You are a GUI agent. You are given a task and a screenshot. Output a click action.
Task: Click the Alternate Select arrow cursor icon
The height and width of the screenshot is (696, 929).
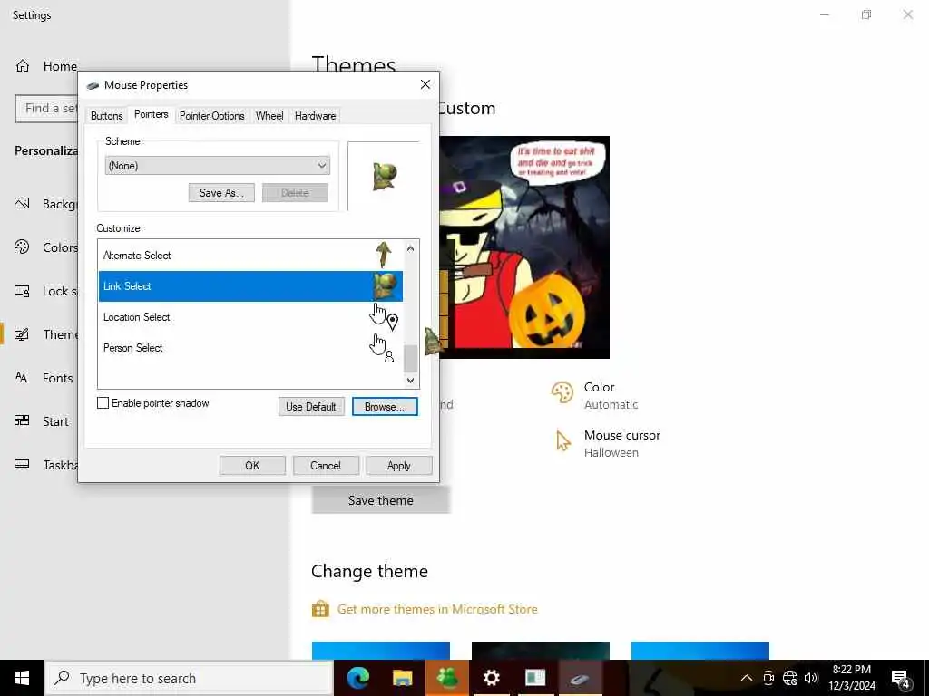pos(384,255)
